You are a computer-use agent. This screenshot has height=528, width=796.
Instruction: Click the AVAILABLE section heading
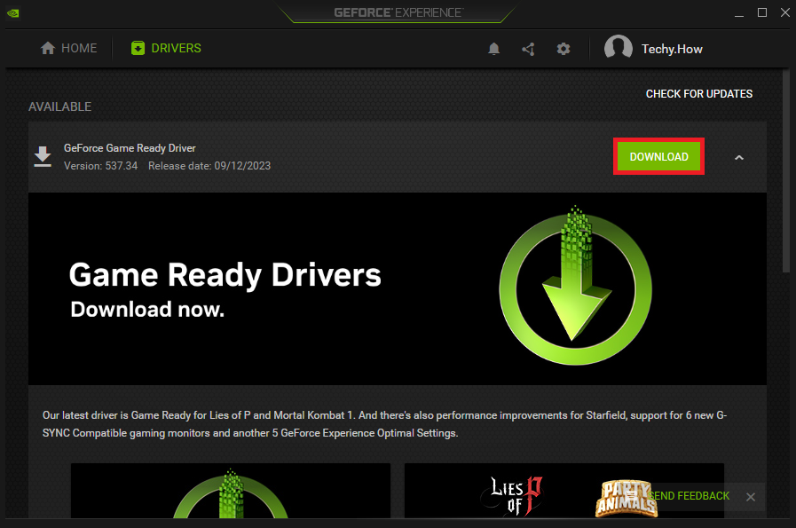point(60,107)
